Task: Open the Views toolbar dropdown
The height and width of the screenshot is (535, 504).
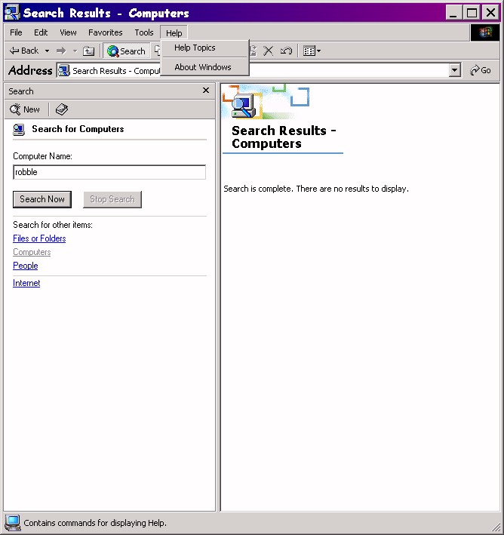Action: 312,51
